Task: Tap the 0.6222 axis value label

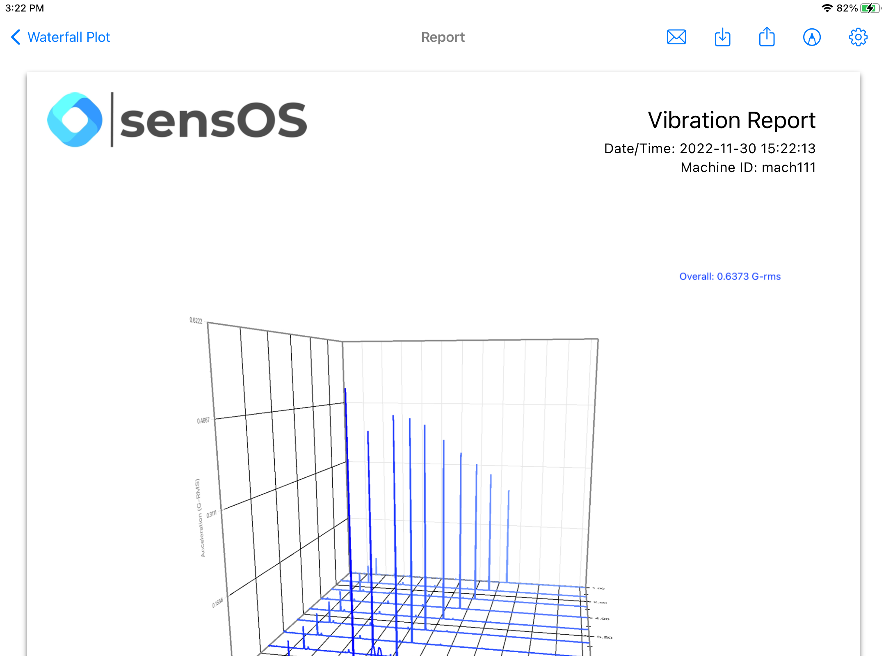Action: (196, 321)
